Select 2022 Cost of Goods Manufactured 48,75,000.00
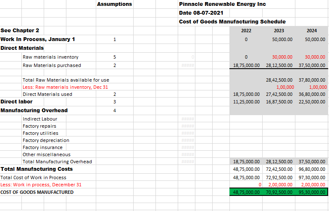The height and width of the screenshot is (211, 329). click(x=246, y=192)
